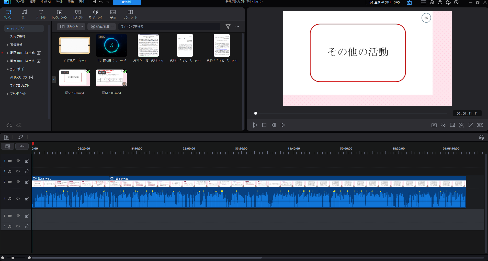Open the Effect (エフェクト) room
This screenshot has width=488, height=261.
[x=78, y=14]
